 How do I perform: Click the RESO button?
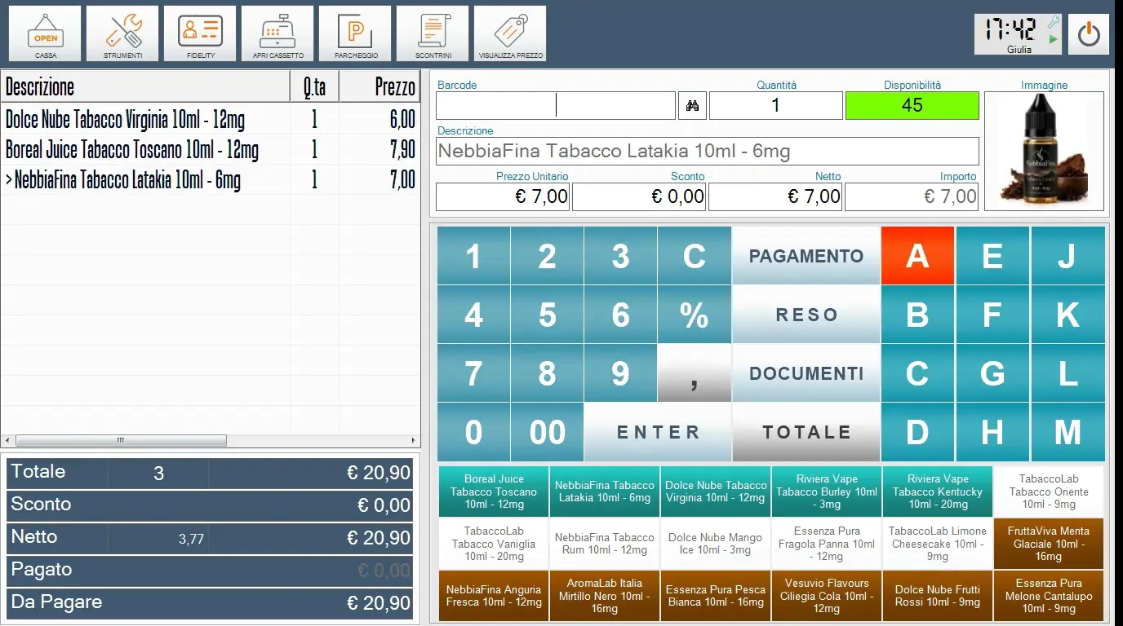coord(806,315)
